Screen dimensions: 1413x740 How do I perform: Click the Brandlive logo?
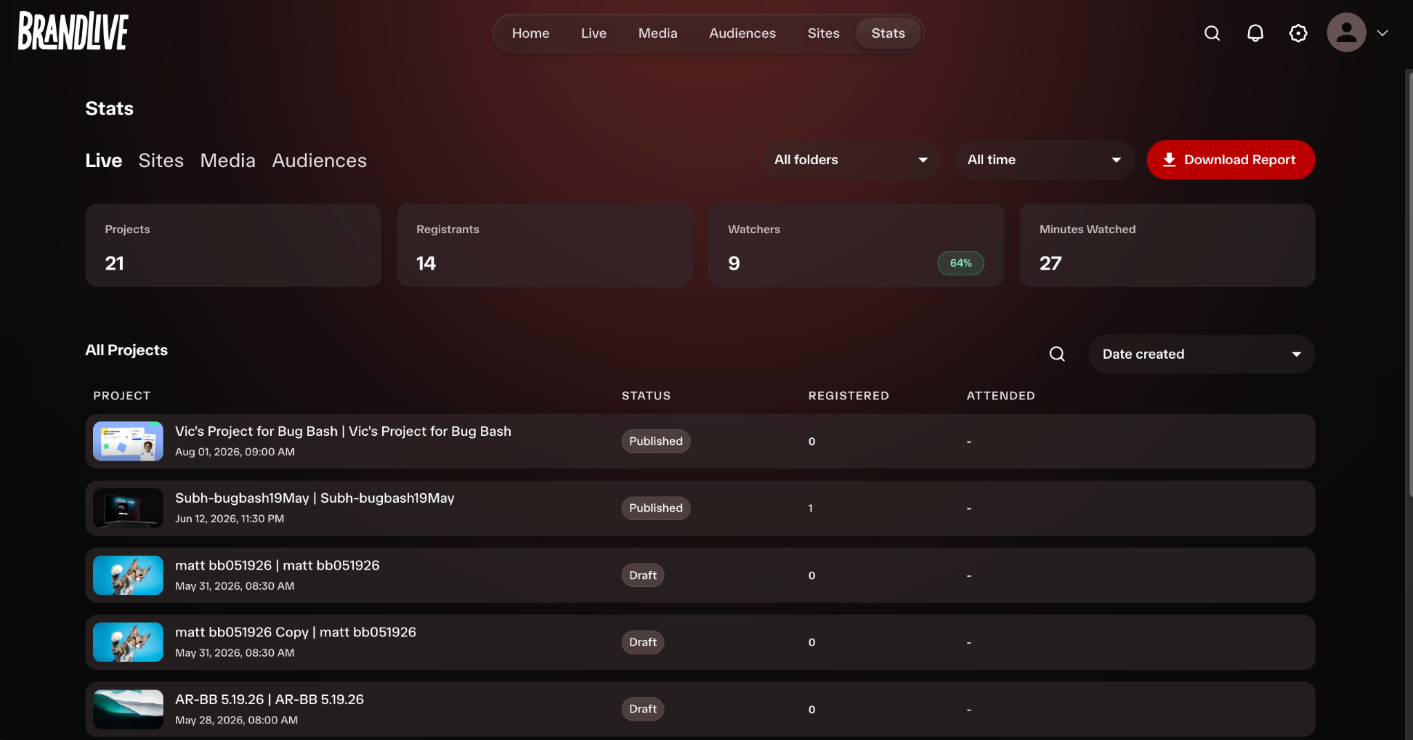[x=73, y=31]
